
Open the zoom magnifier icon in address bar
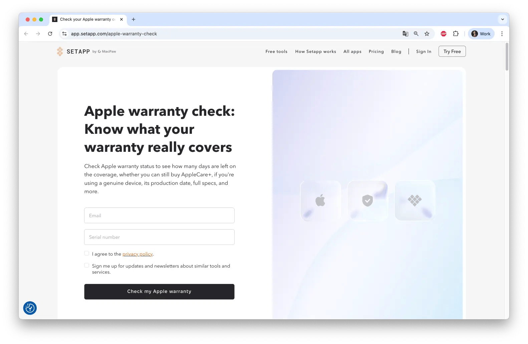point(416,34)
